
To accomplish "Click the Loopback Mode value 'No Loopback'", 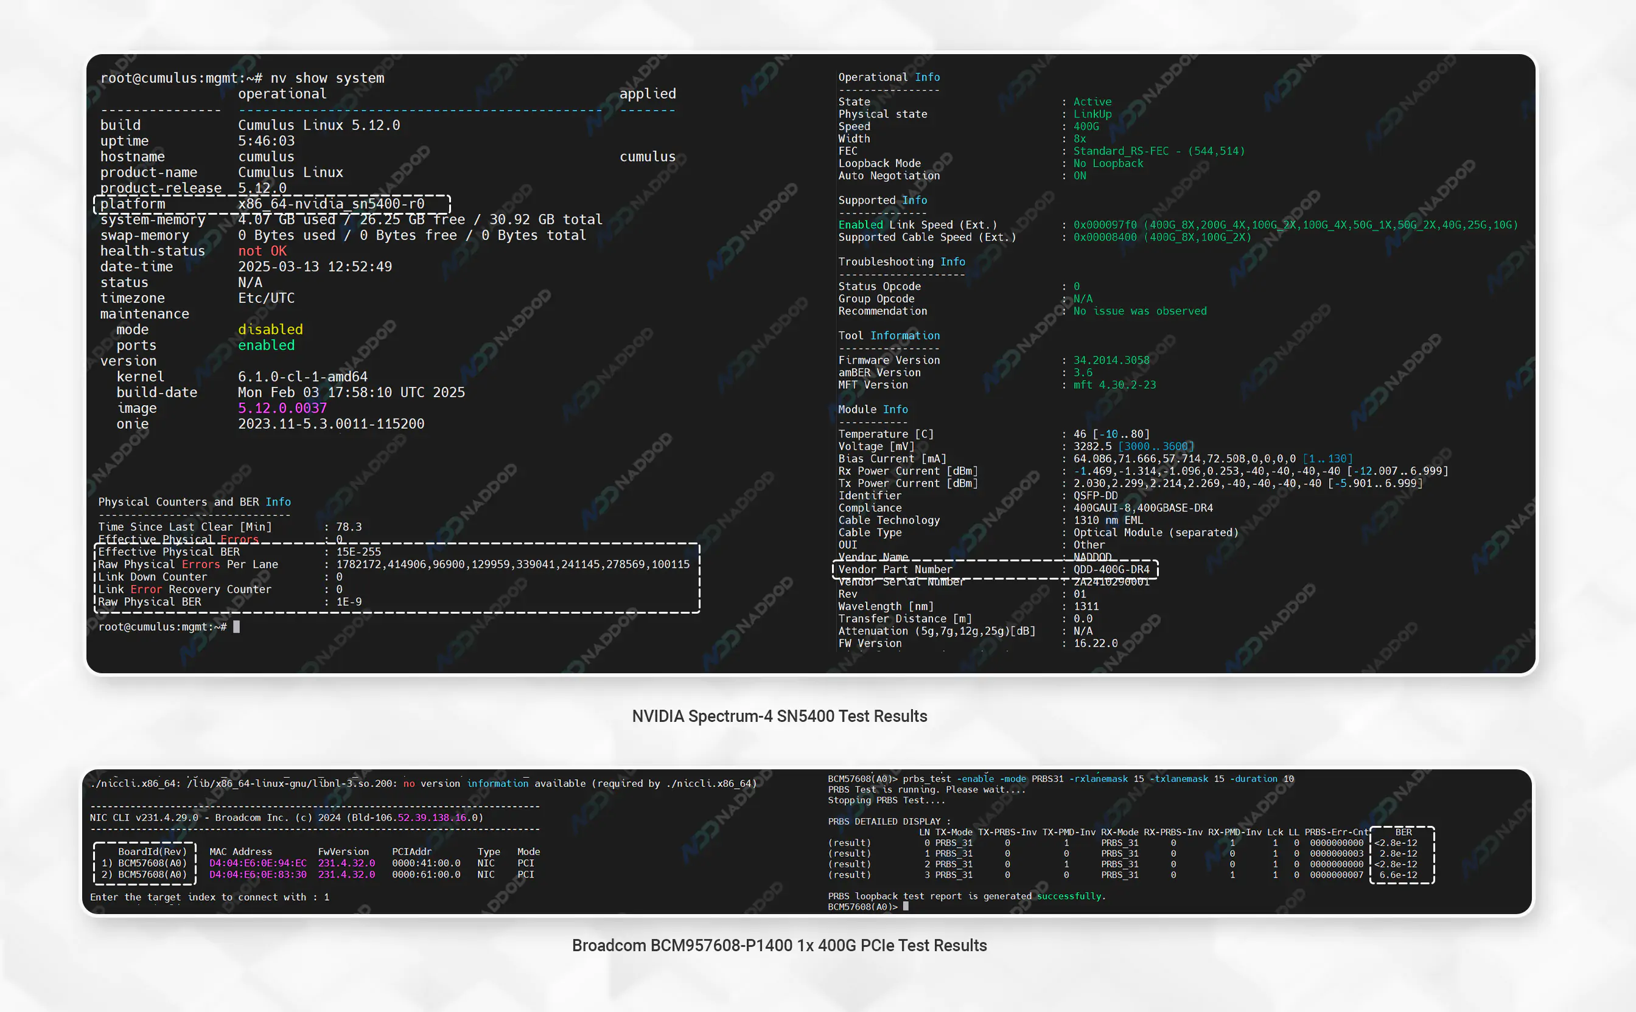I will [x=1108, y=164].
